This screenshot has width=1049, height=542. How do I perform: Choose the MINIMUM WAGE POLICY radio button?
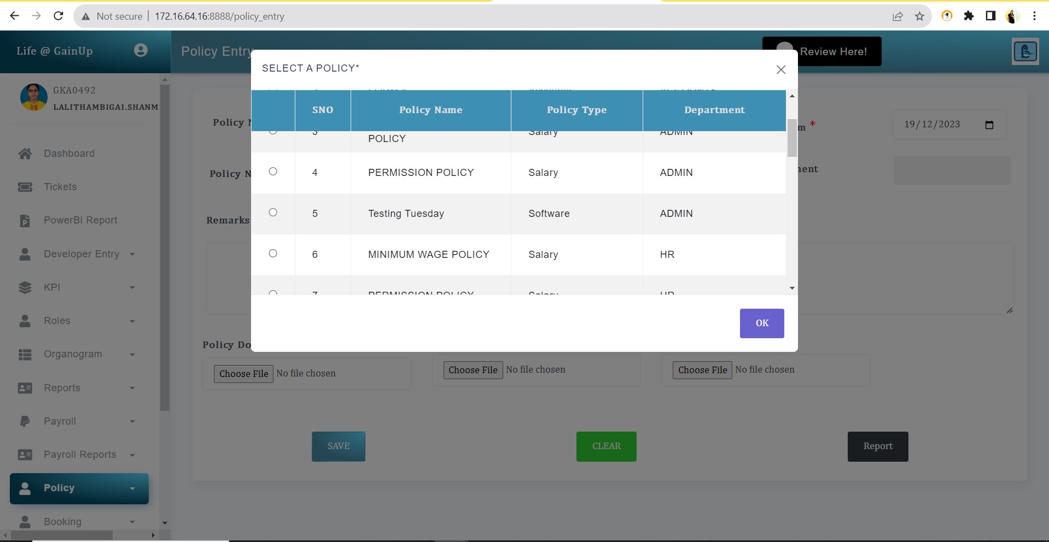273,254
